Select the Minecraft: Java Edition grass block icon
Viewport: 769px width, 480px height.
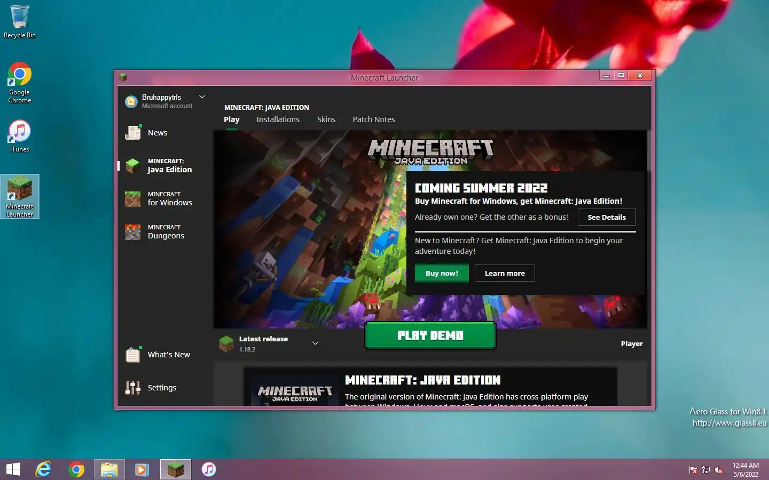132,166
